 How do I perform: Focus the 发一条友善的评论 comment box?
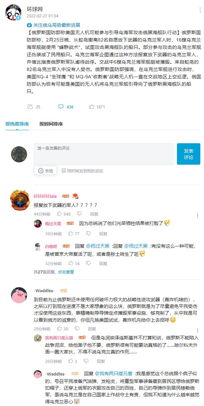104,154
